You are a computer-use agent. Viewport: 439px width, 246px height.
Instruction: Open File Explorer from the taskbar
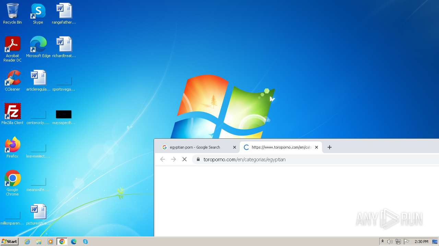39,242
